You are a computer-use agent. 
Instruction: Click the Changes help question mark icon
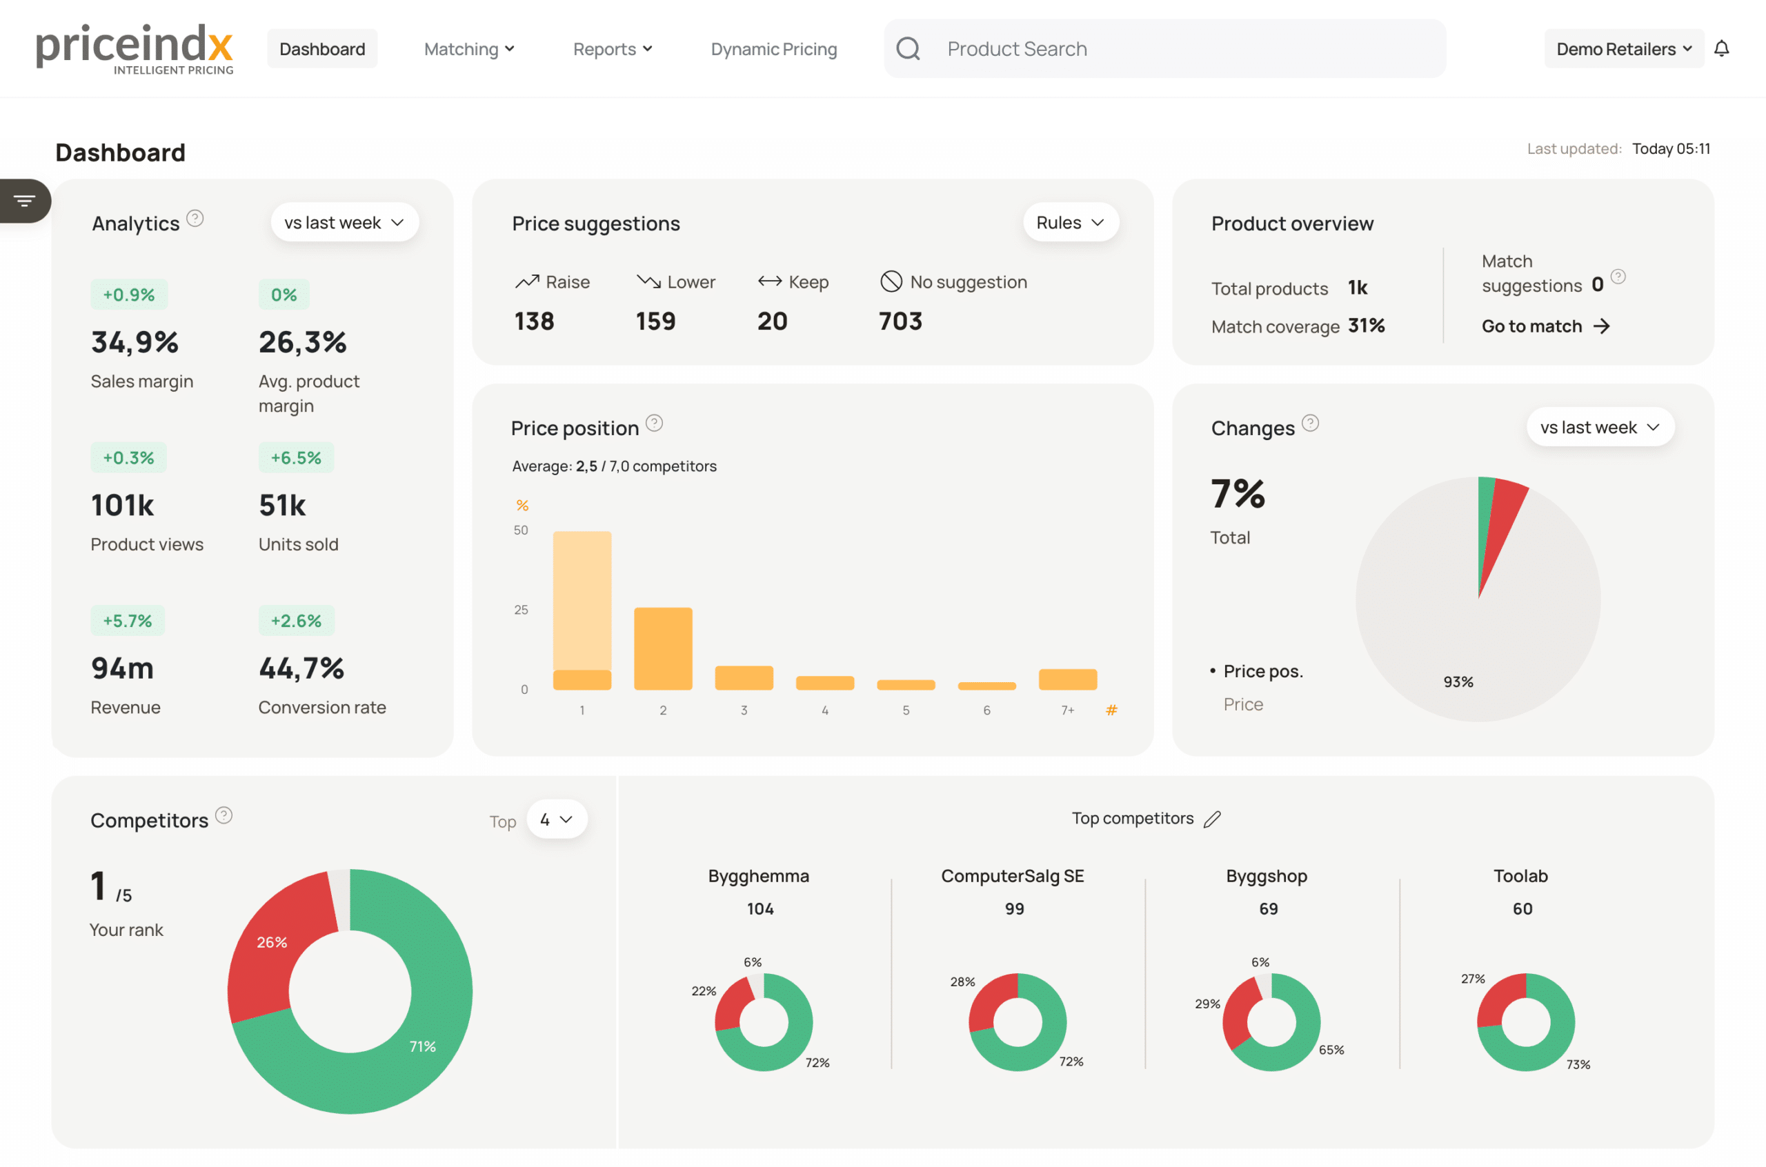(1310, 423)
